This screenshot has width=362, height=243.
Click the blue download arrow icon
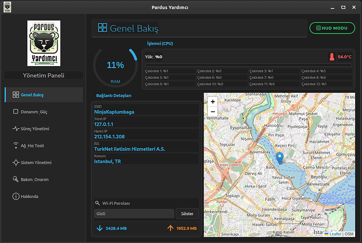point(99,228)
